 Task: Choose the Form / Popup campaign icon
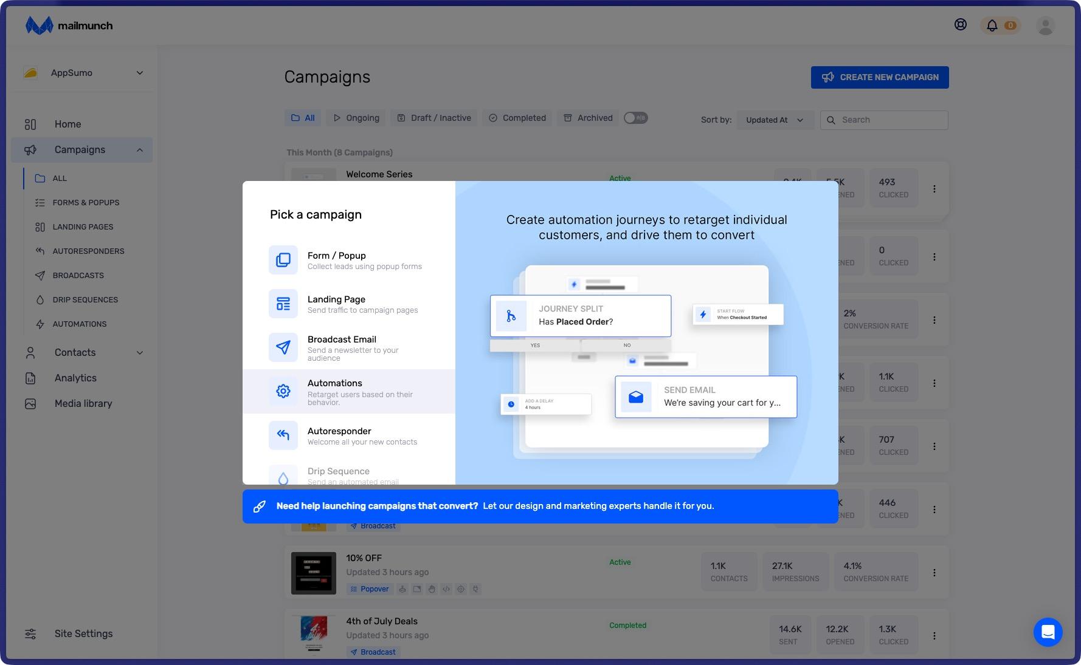pyautogui.click(x=283, y=260)
